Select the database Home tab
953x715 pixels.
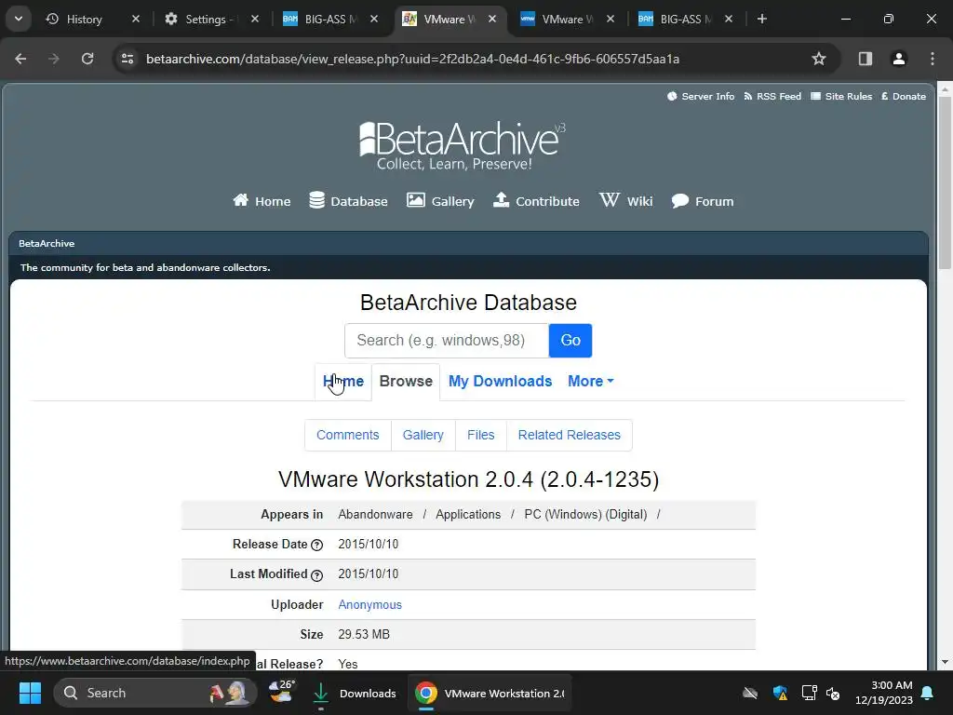pos(343,381)
